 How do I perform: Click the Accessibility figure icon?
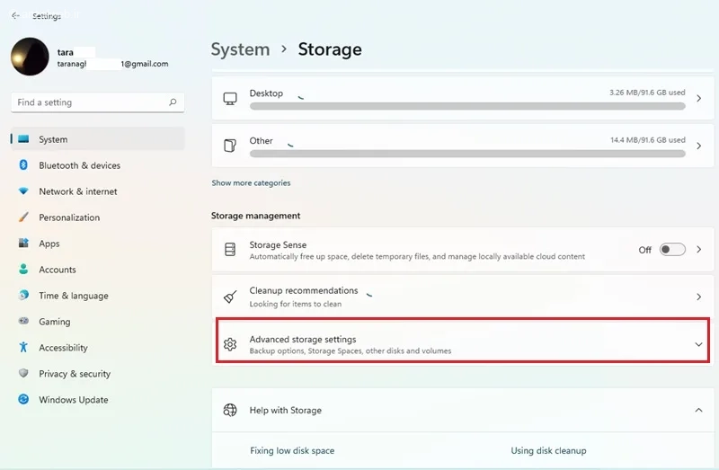(x=23, y=347)
